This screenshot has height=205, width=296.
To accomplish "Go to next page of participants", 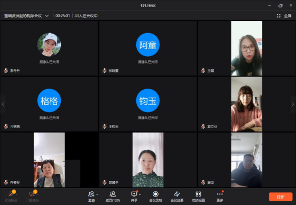I will pyautogui.click(x=293, y=104).
